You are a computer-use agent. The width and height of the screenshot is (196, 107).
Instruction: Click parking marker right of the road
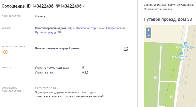click(x=183, y=75)
